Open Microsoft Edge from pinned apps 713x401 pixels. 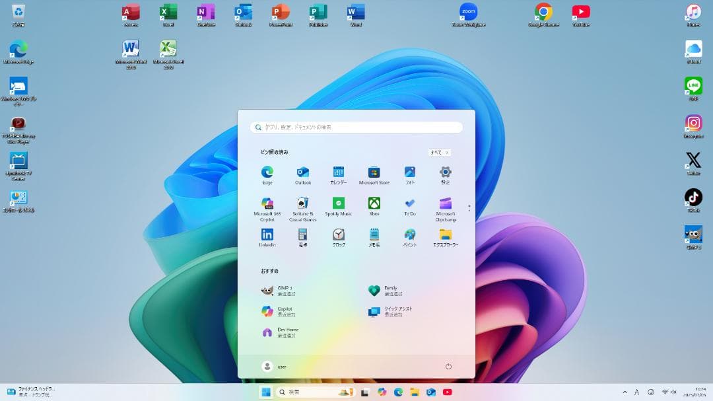pyautogui.click(x=267, y=172)
